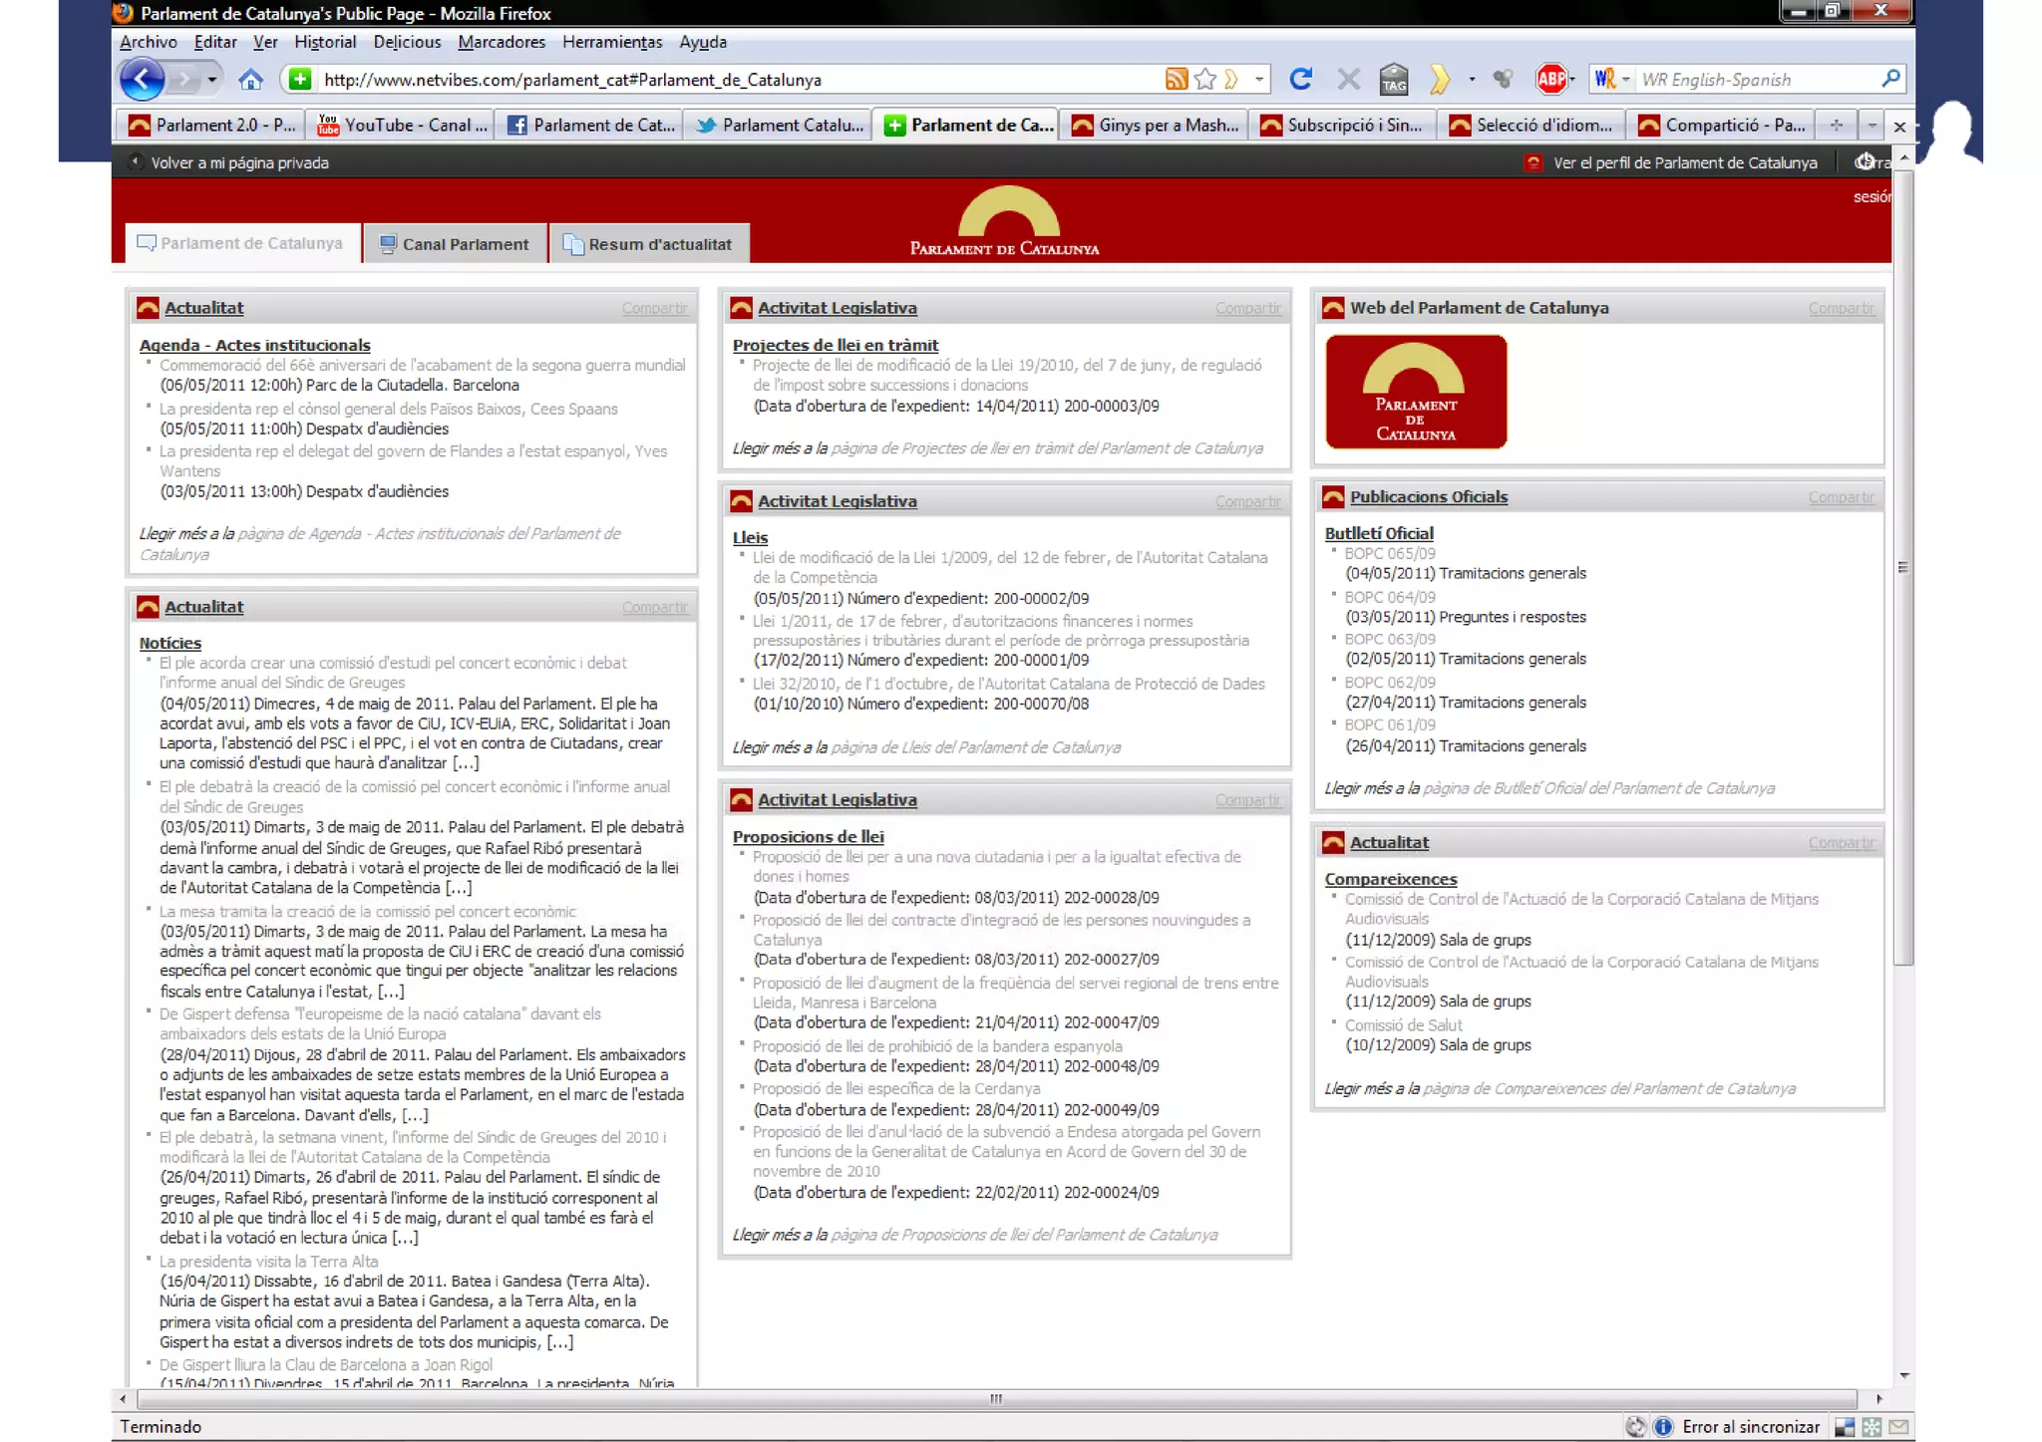This screenshot has height=1442, width=2042.
Task: Open the Adblock Plus dropdown arrow
Action: click(1572, 79)
